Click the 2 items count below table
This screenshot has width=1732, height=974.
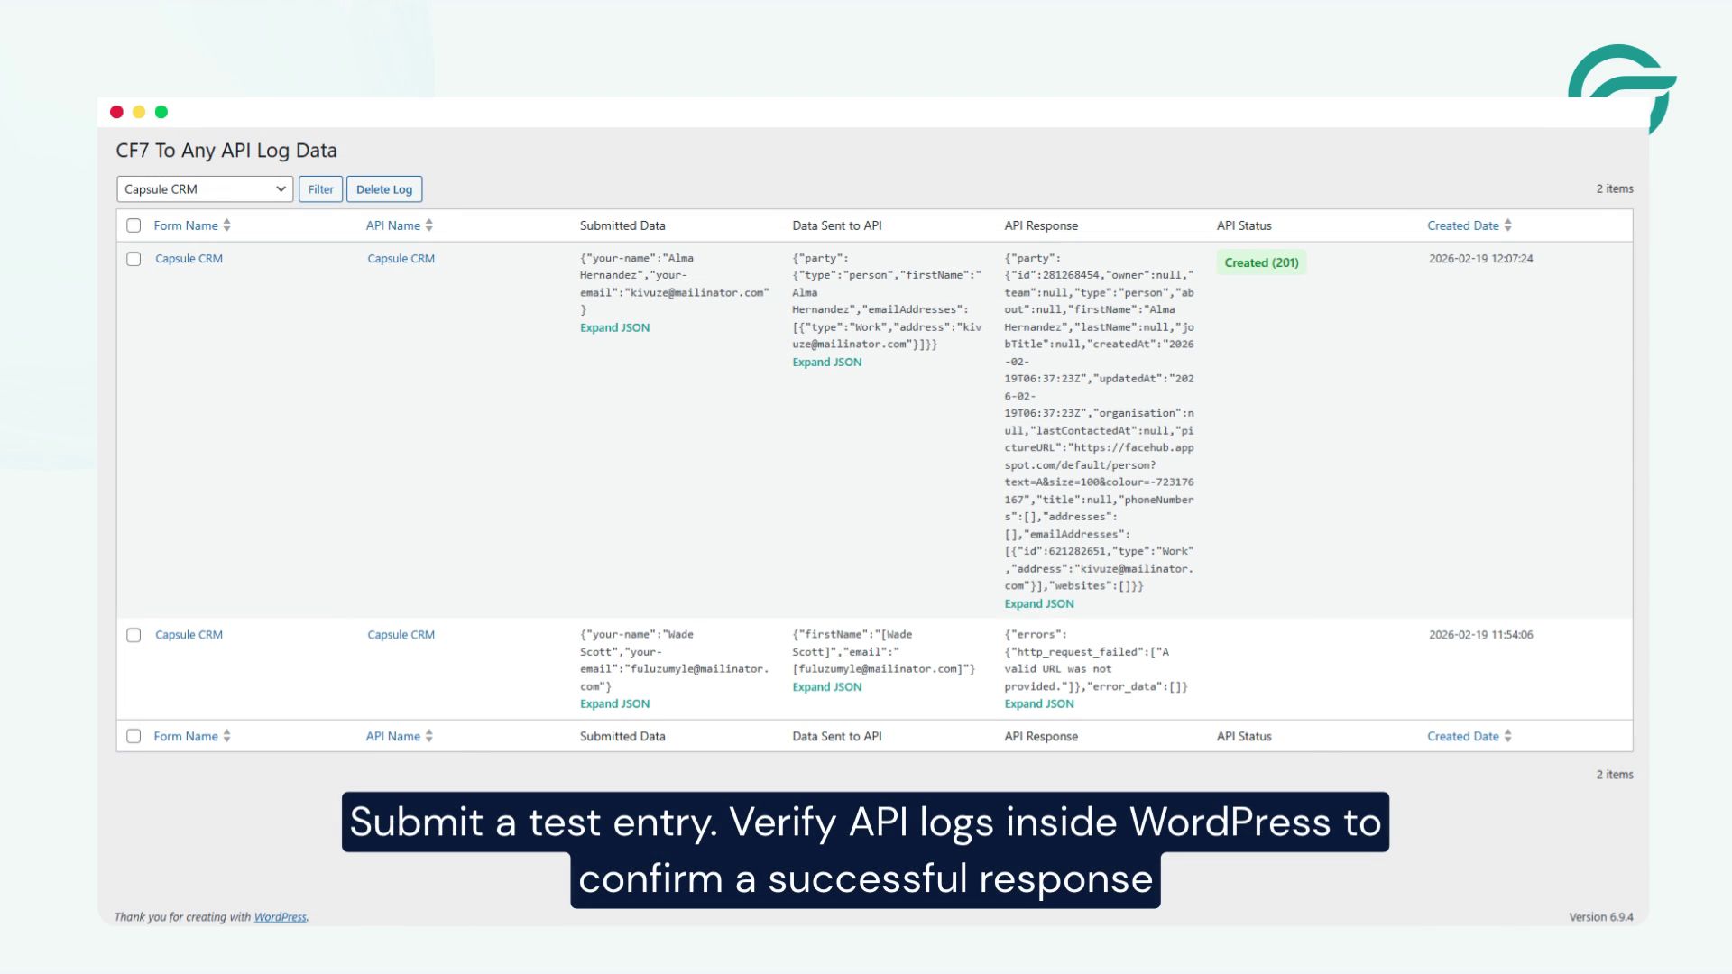(1615, 775)
